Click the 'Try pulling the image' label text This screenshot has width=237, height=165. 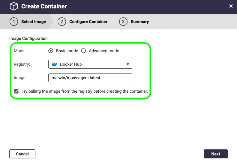(x=85, y=91)
